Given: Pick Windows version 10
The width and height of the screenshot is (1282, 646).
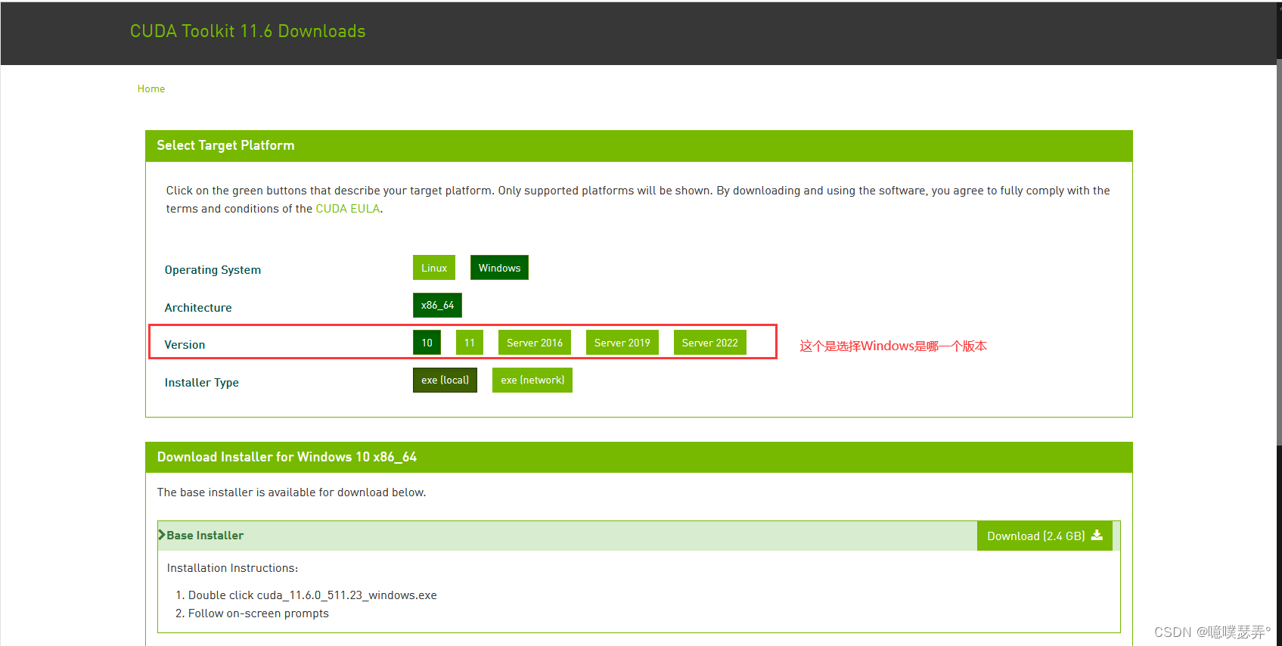Looking at the screenshot, I should click(x=427, y=343).
